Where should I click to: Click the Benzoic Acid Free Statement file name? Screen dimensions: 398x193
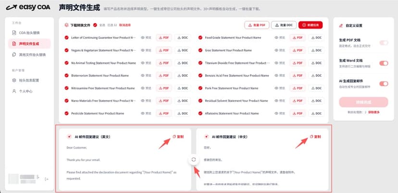coord(237,76)
